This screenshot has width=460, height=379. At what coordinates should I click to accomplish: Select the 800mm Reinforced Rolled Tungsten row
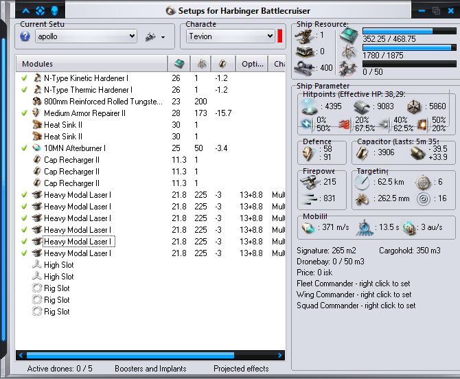(x=150, y=102)
